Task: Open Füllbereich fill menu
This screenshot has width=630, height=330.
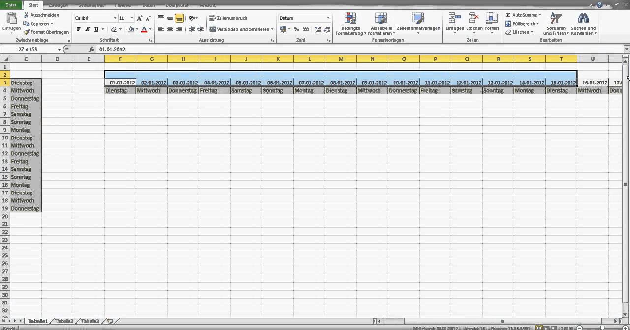Action: click(x=522, y=24)
